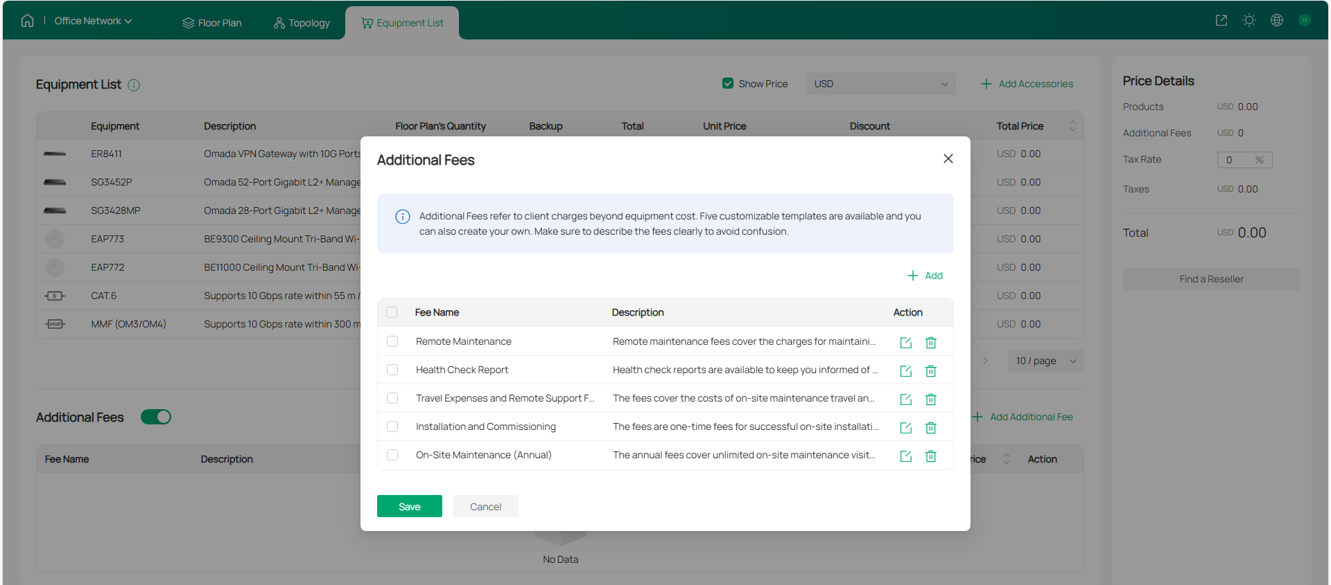Tick the select-all checkbox in the Fee Name header
The image size is (1331, 585).
[392, 312]
